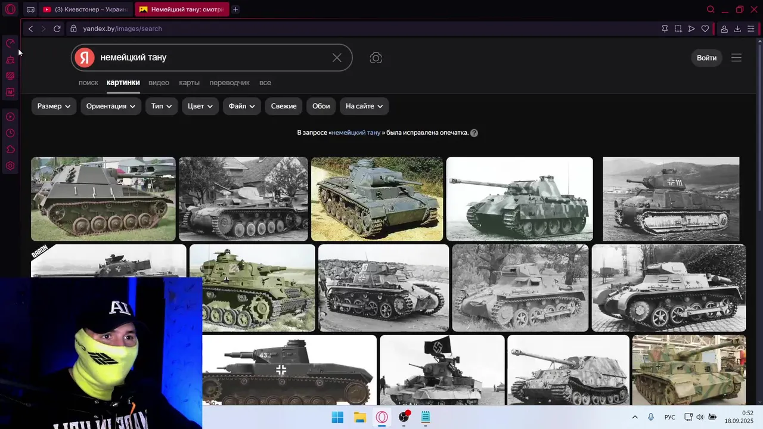Viewport: 763px width, 429px height.
Task: Switch to the видео tab
Action: point(159,83)
